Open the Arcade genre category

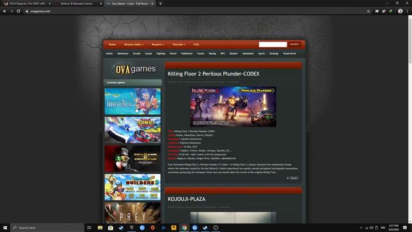pos(136,53)
